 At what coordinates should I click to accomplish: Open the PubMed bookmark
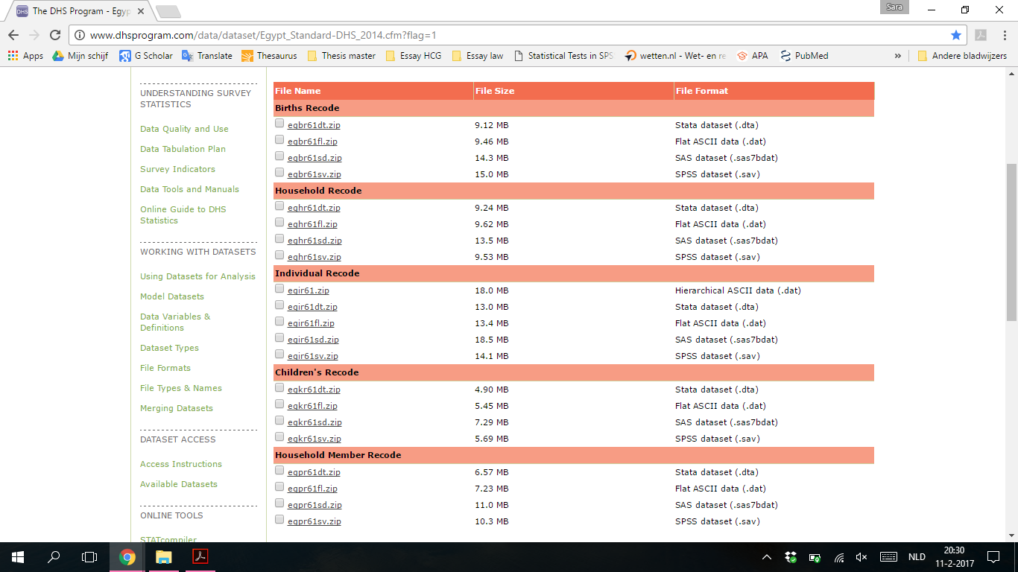804,56
